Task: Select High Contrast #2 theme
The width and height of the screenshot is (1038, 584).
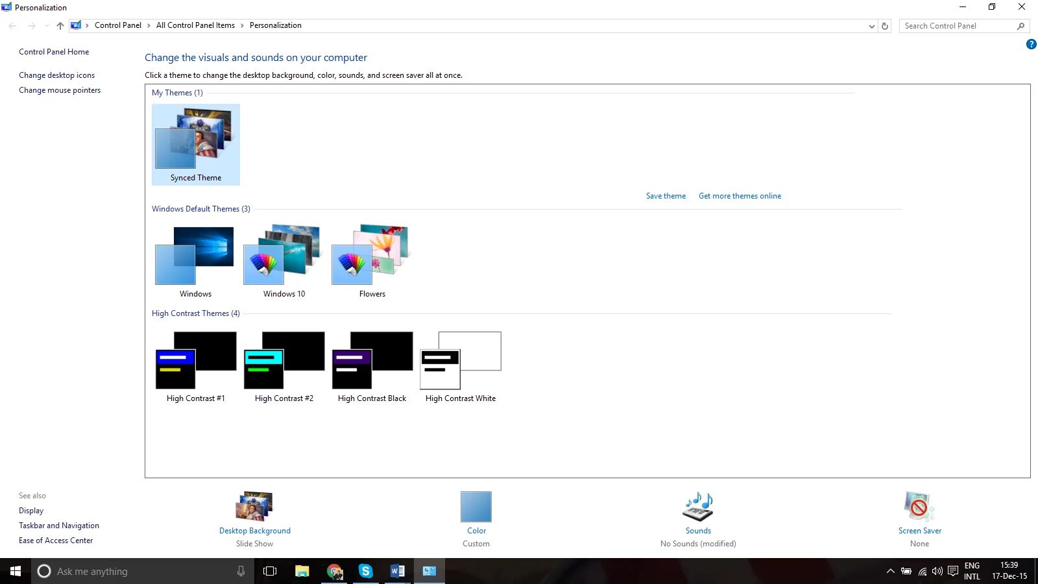Action: (284, 367)
